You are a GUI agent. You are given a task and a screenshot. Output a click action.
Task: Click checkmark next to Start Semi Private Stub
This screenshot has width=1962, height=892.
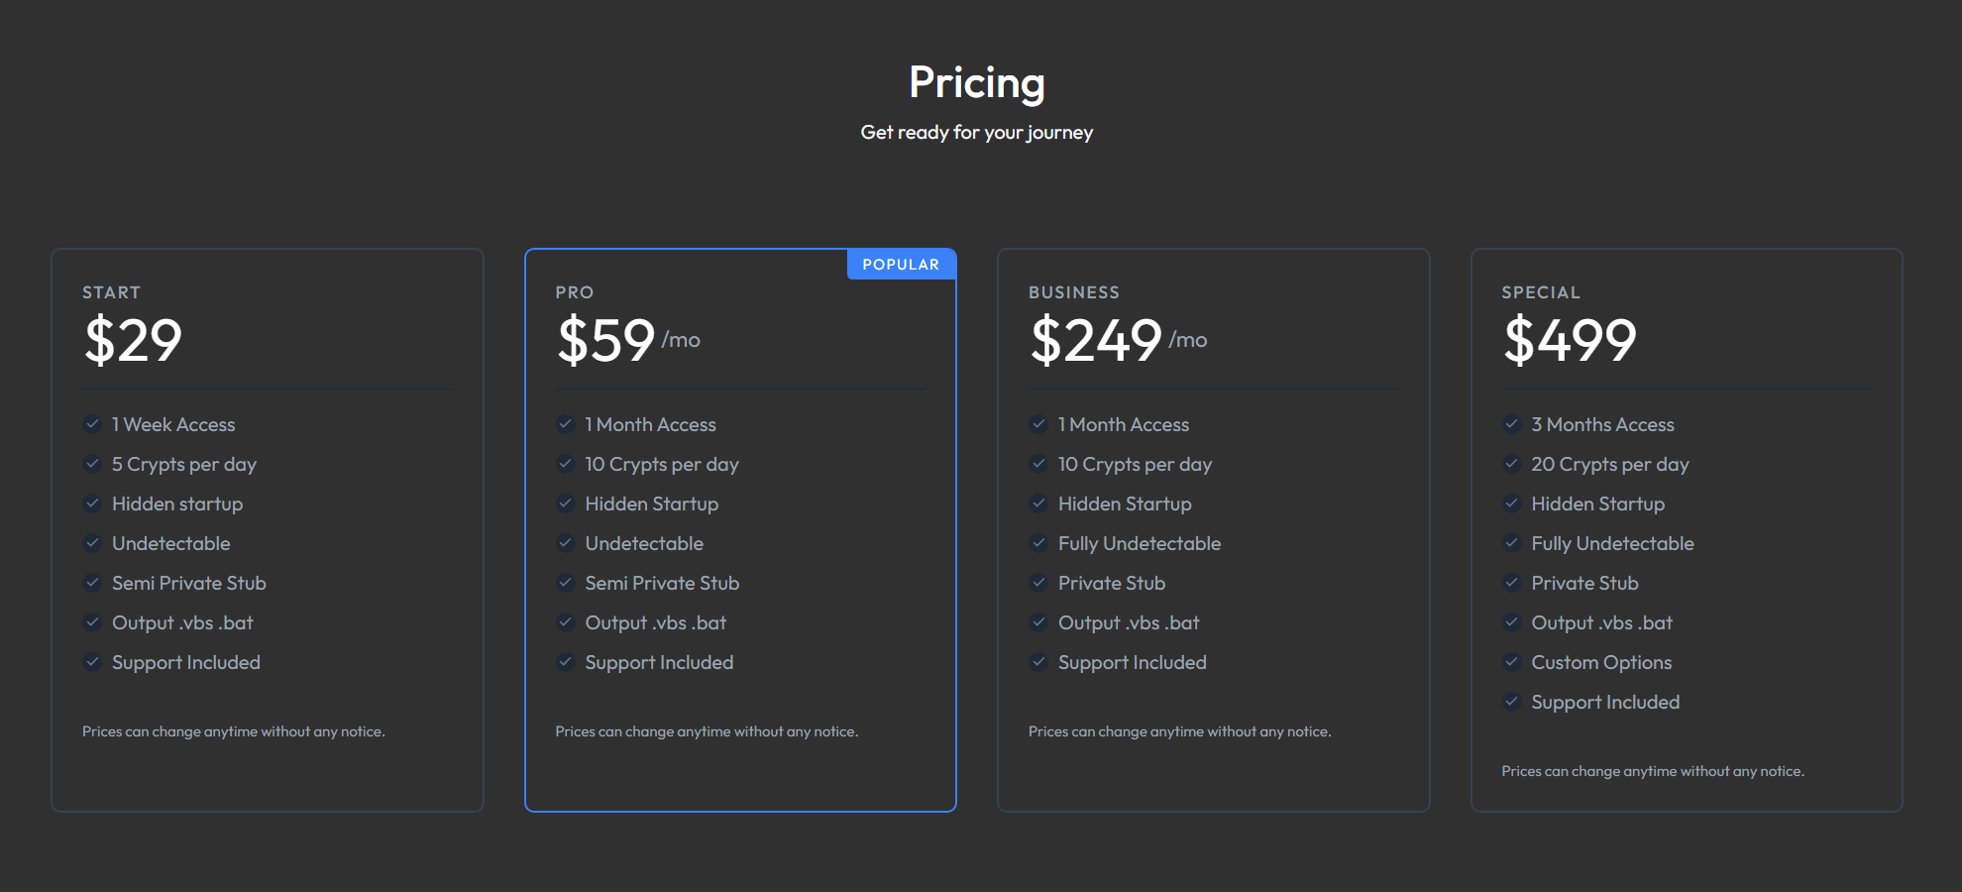pyautogui.click(x=92, y=583)
